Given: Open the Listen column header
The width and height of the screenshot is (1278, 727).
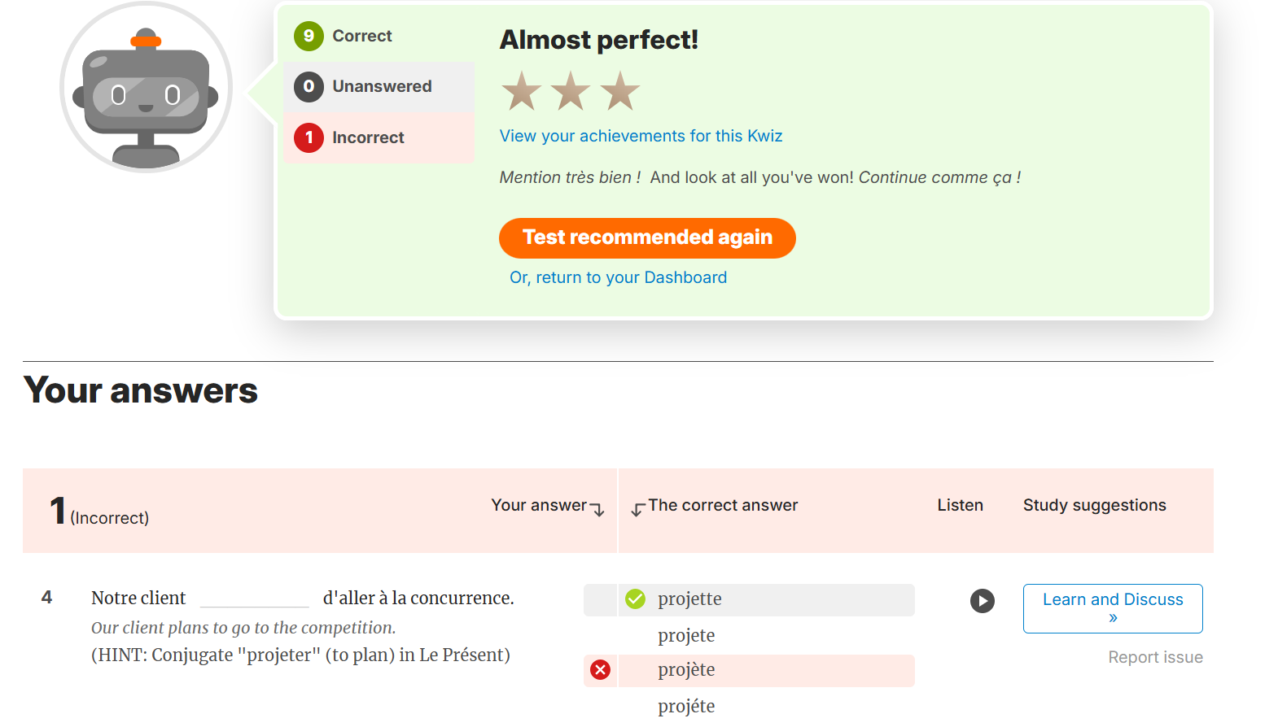Looking at the screenshot, I should [x=960, y=505].
